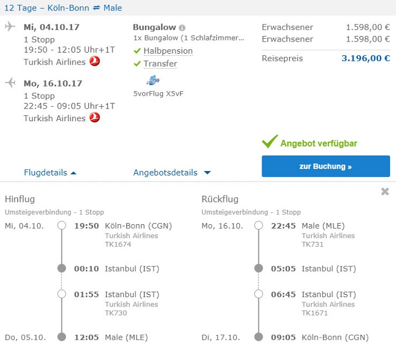396x347 pixels.
Task: Click the 5vorFlug provider logo
Action: pyautogui.click(x=153, y=81)
